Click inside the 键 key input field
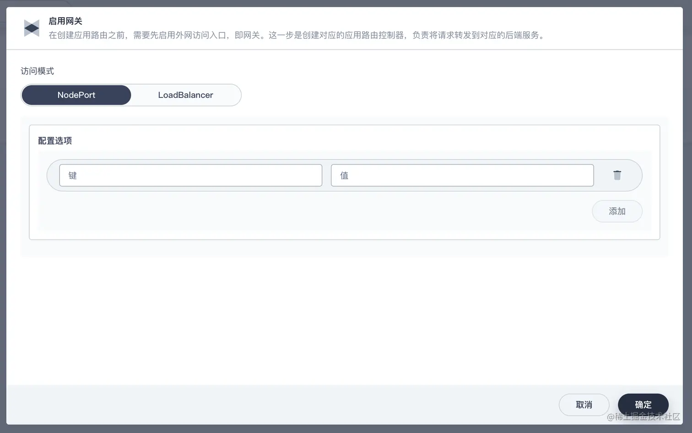692x433 pixels. [190, 175]
